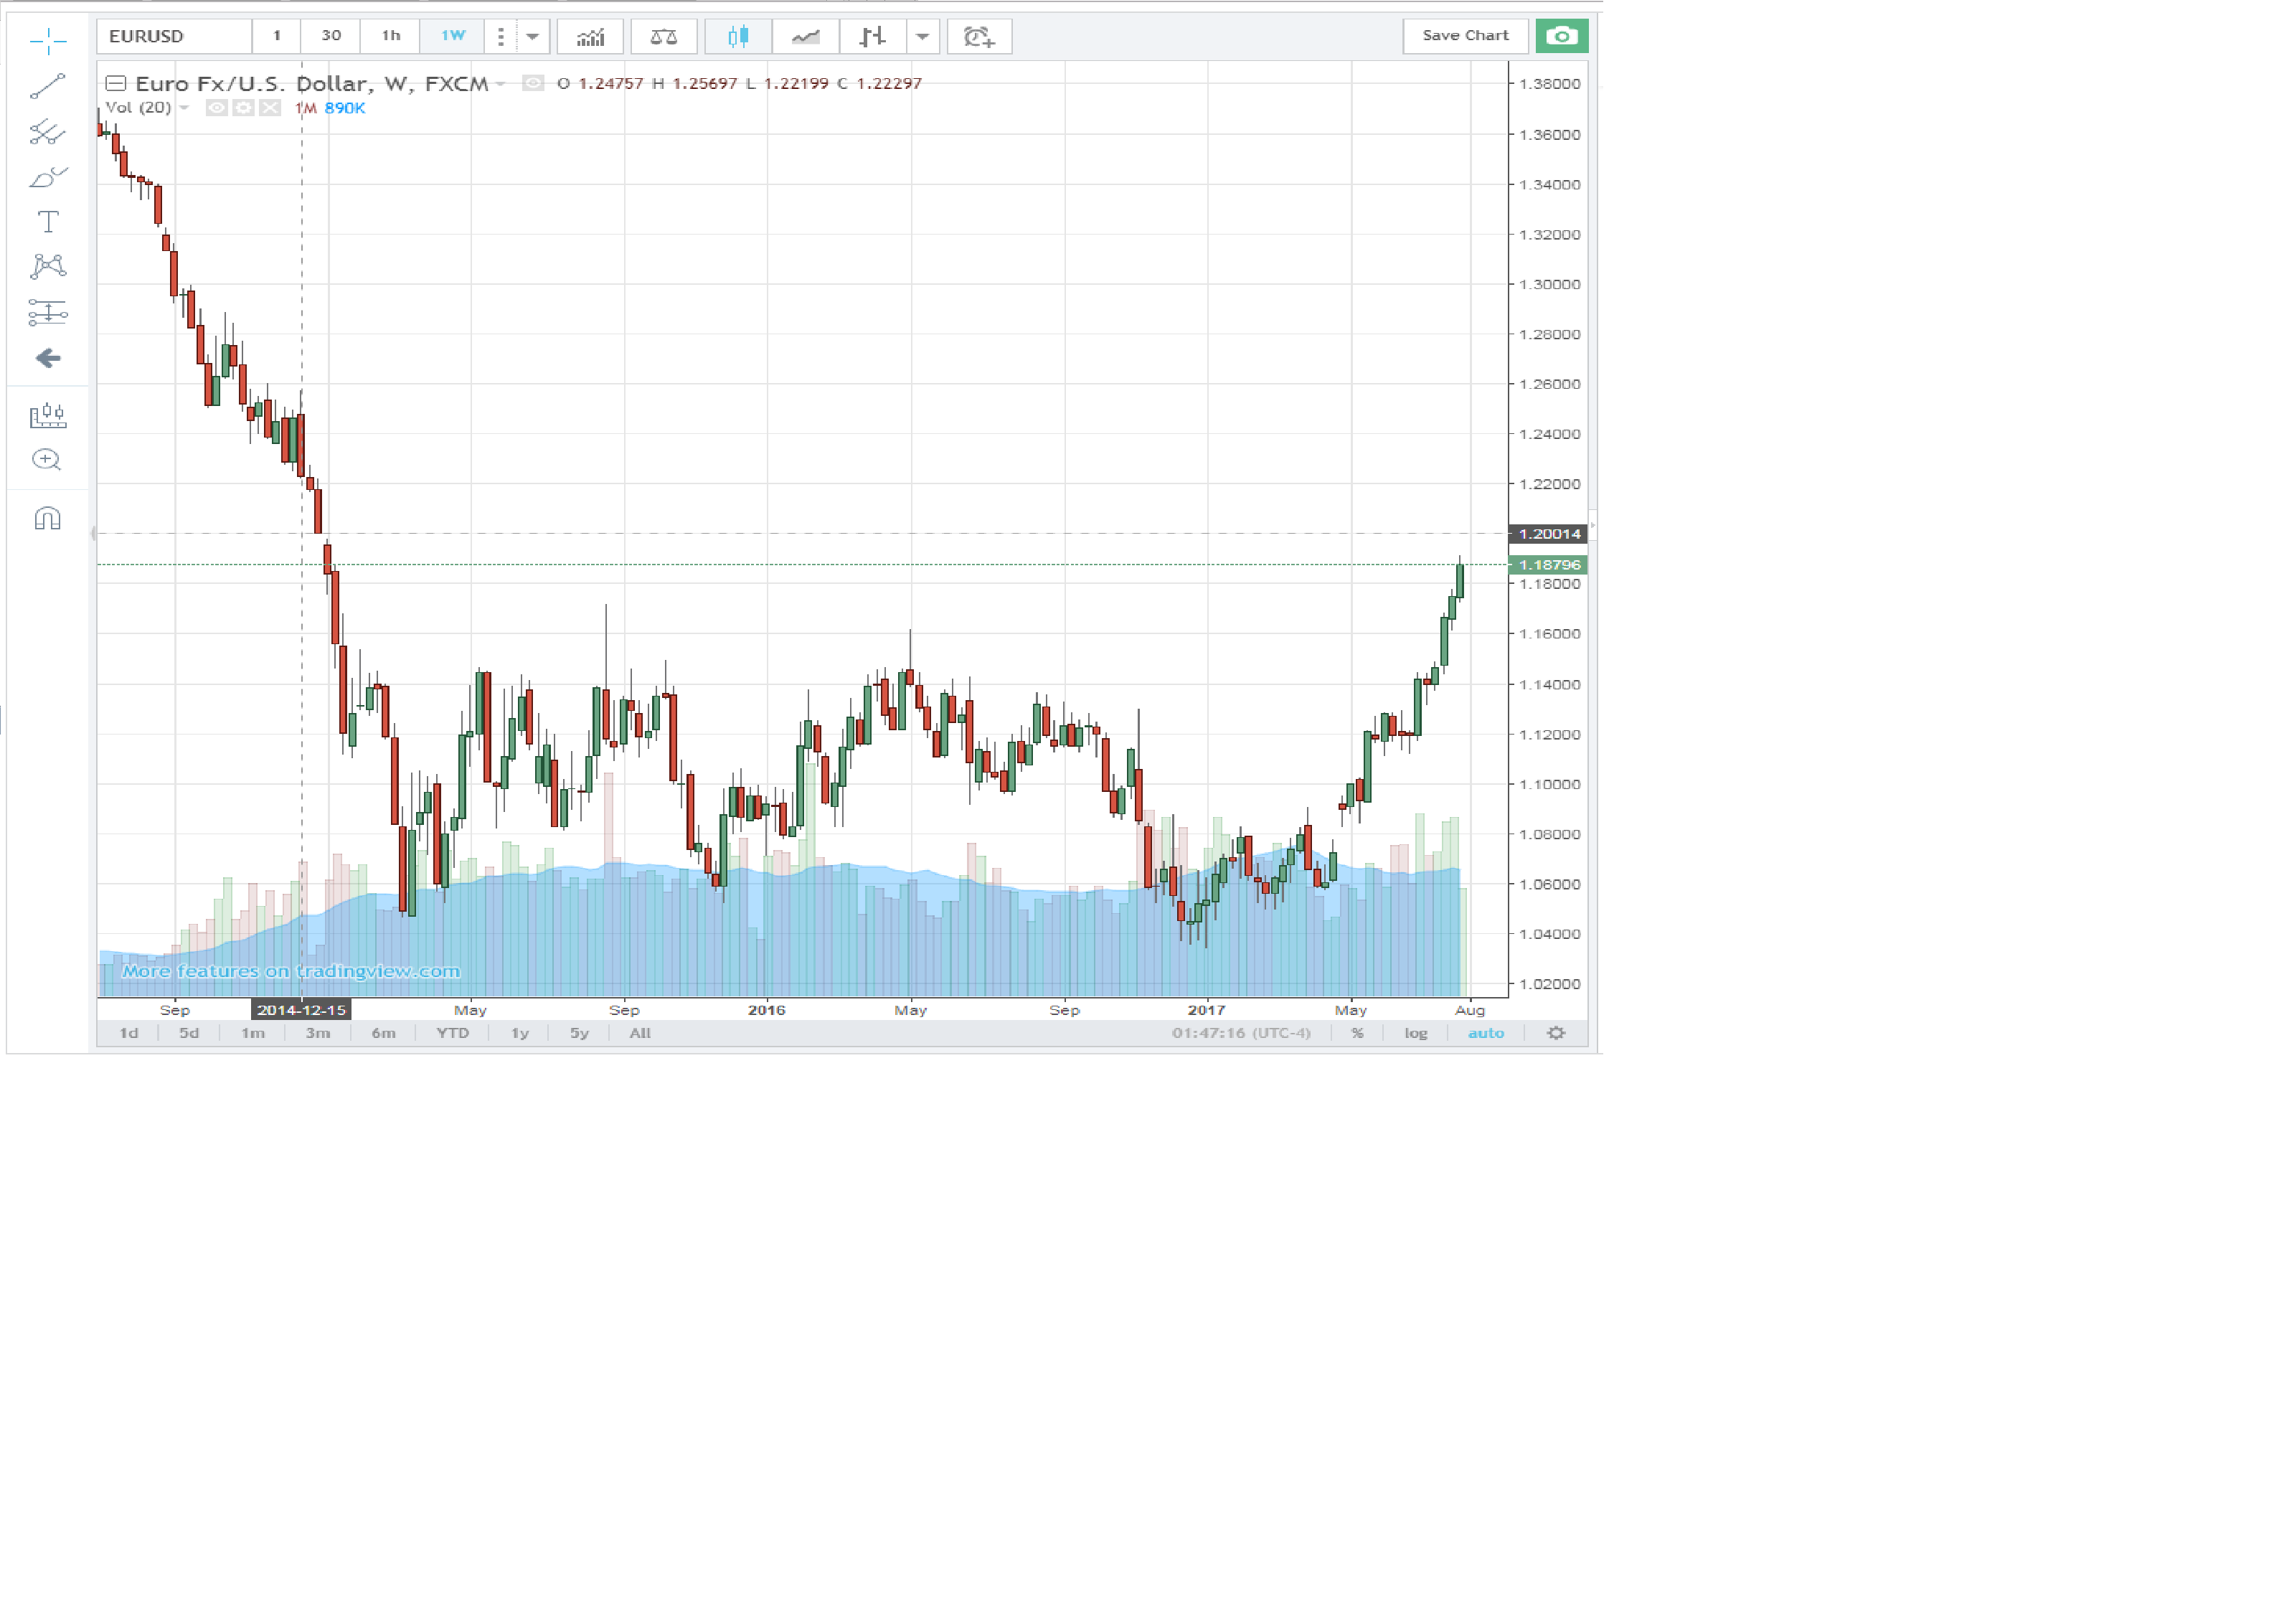Click the 1.18796 current price label
Screen dimensions: 2284x1624
coord(1548,565)
